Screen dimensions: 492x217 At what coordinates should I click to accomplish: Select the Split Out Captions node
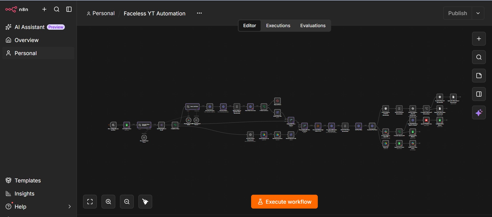[161, 125]
